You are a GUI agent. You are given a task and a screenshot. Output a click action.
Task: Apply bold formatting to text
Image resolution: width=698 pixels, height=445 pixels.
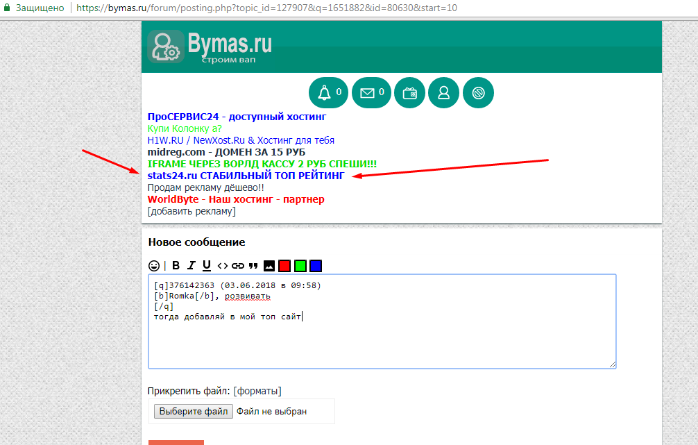(176, 265)
